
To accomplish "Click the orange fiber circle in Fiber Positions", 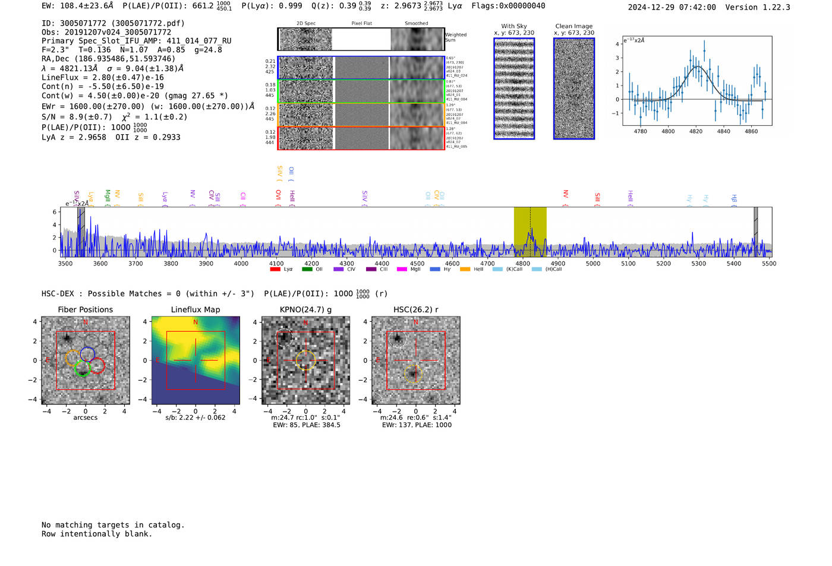I will point(73,358).
